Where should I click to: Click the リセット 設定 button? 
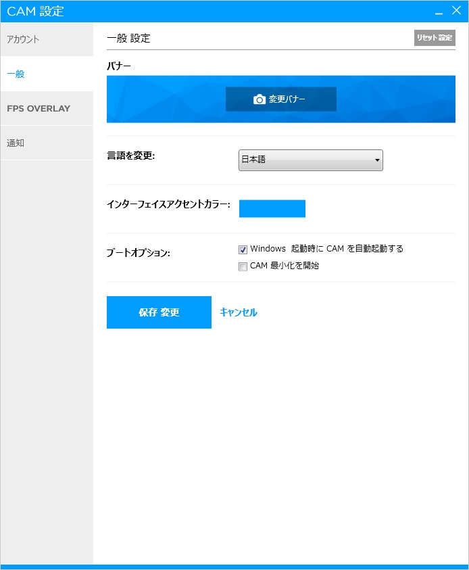[x=435, y=38]
